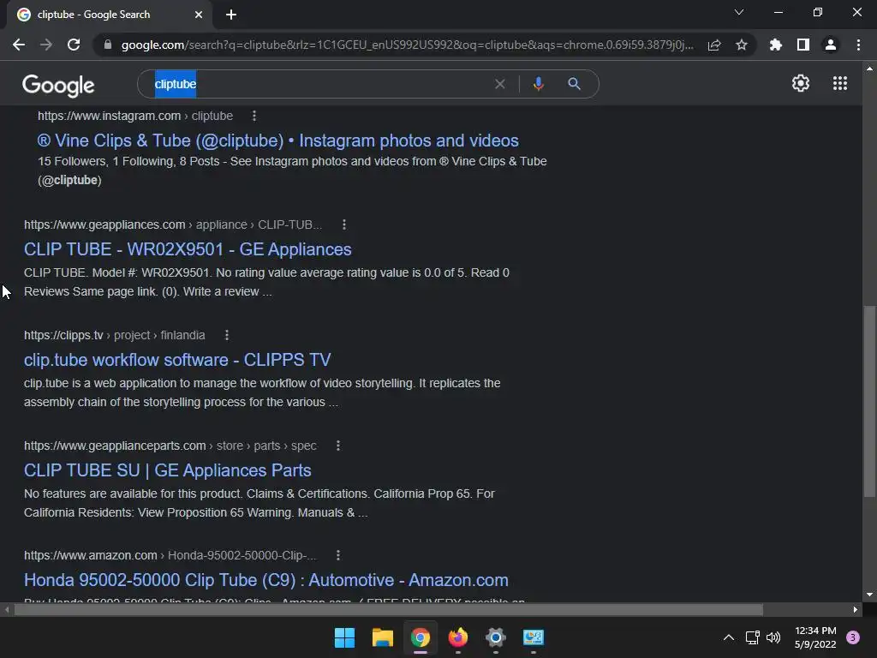Open more options for geappliances.com result
Viewport: 877px width, 658px height.
pyautogui.click(x=344, y=224)
